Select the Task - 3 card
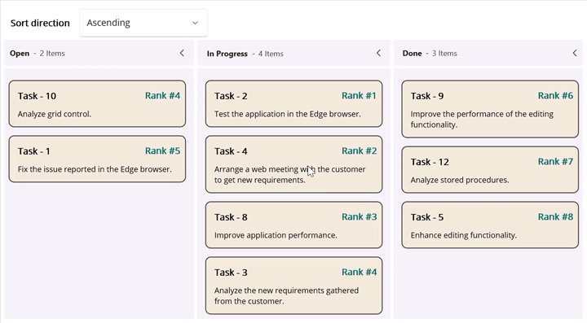 293,286
